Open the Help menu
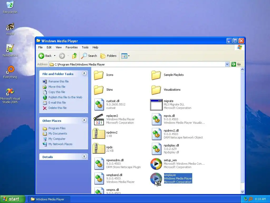 click(x=95, y=47)
